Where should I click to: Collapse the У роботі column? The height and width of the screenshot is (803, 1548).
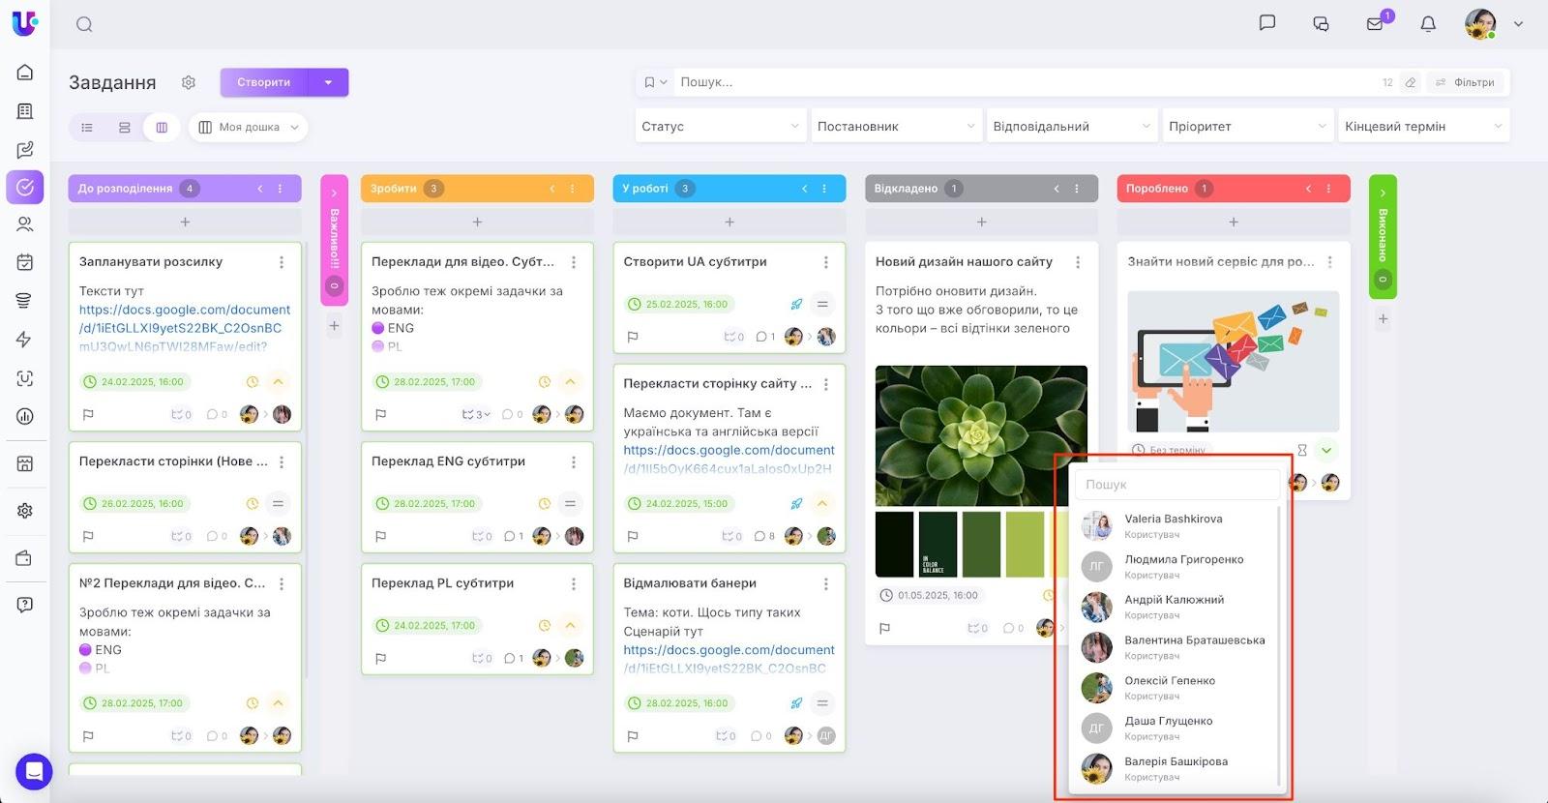pos(805,189)
